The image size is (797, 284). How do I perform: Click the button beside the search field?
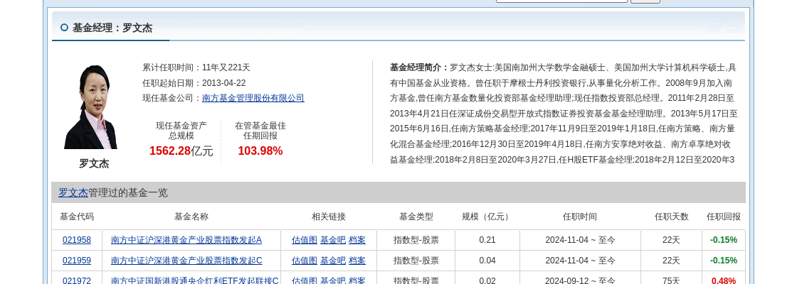coord(645,1)
